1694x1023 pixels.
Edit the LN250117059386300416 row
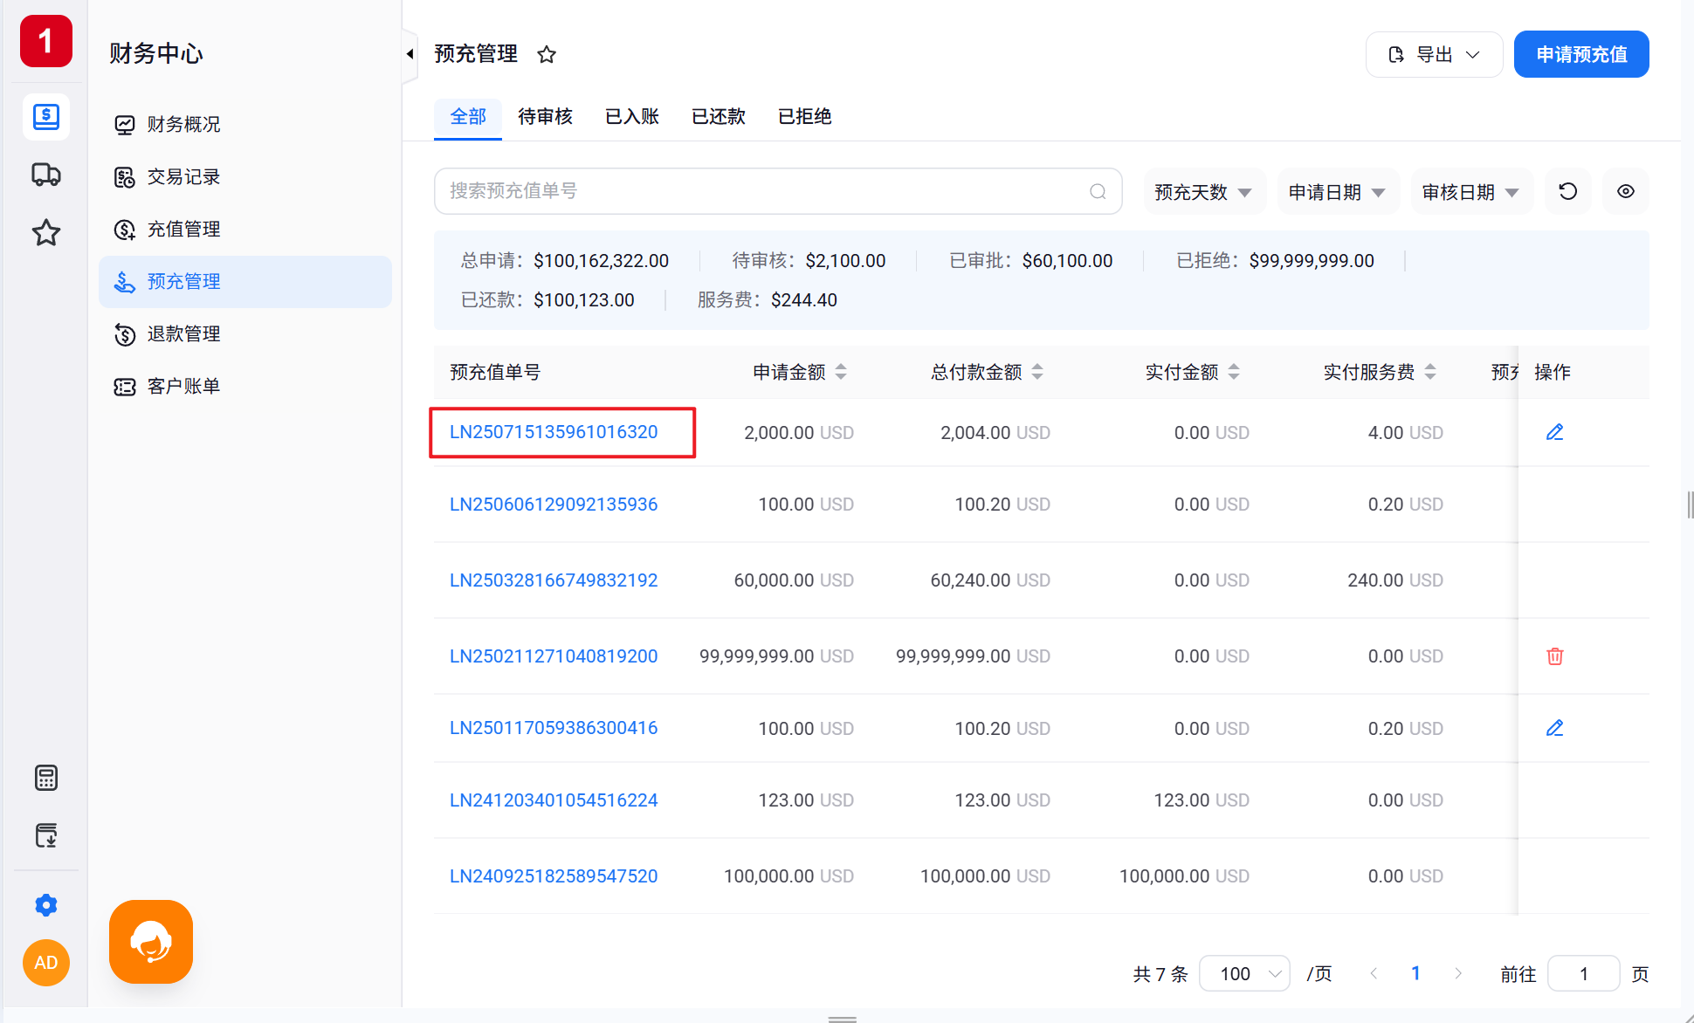1555,728
